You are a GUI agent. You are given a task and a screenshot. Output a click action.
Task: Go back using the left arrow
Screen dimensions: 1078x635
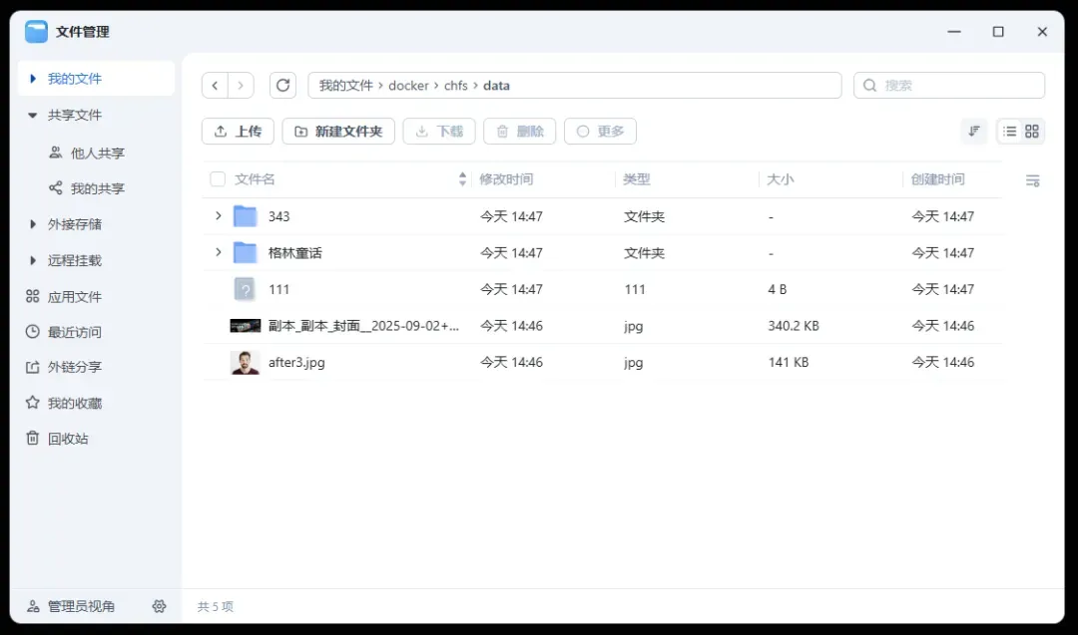pyautogui.click(x=215, y=86)
